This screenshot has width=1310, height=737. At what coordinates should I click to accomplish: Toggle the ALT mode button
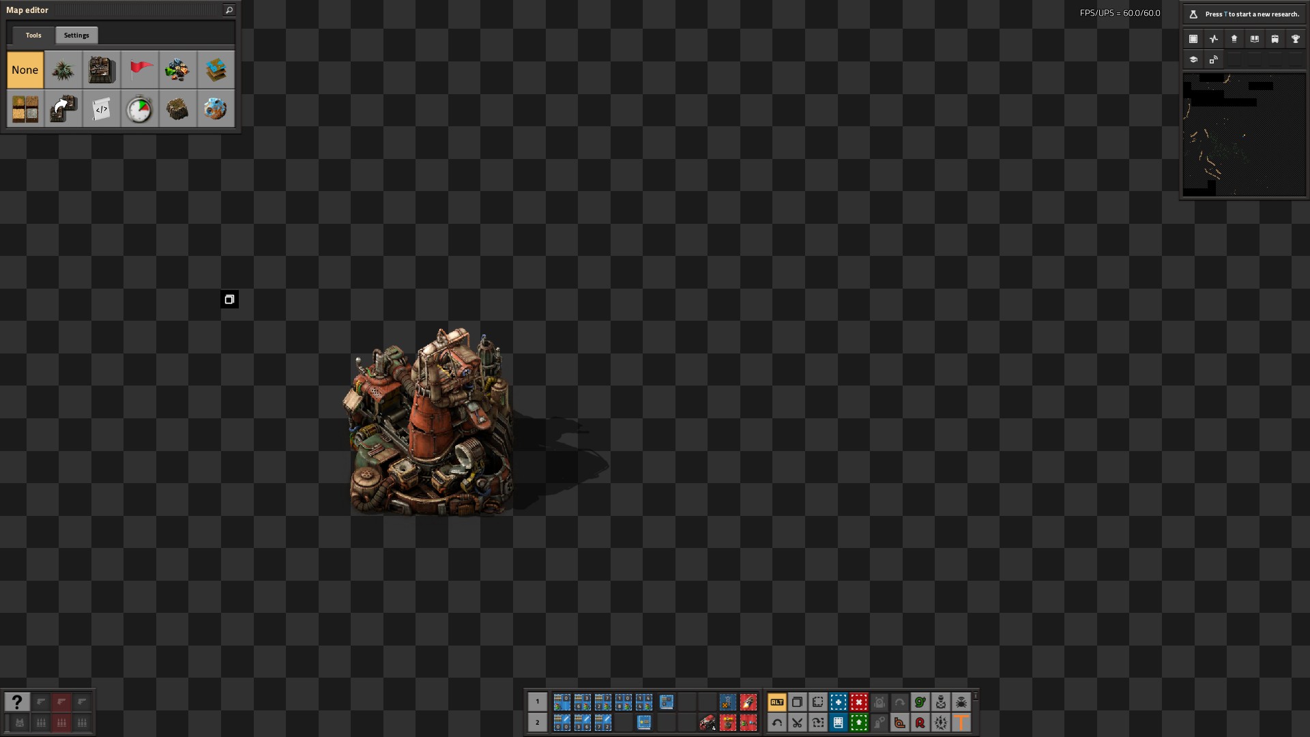(777, 702)
